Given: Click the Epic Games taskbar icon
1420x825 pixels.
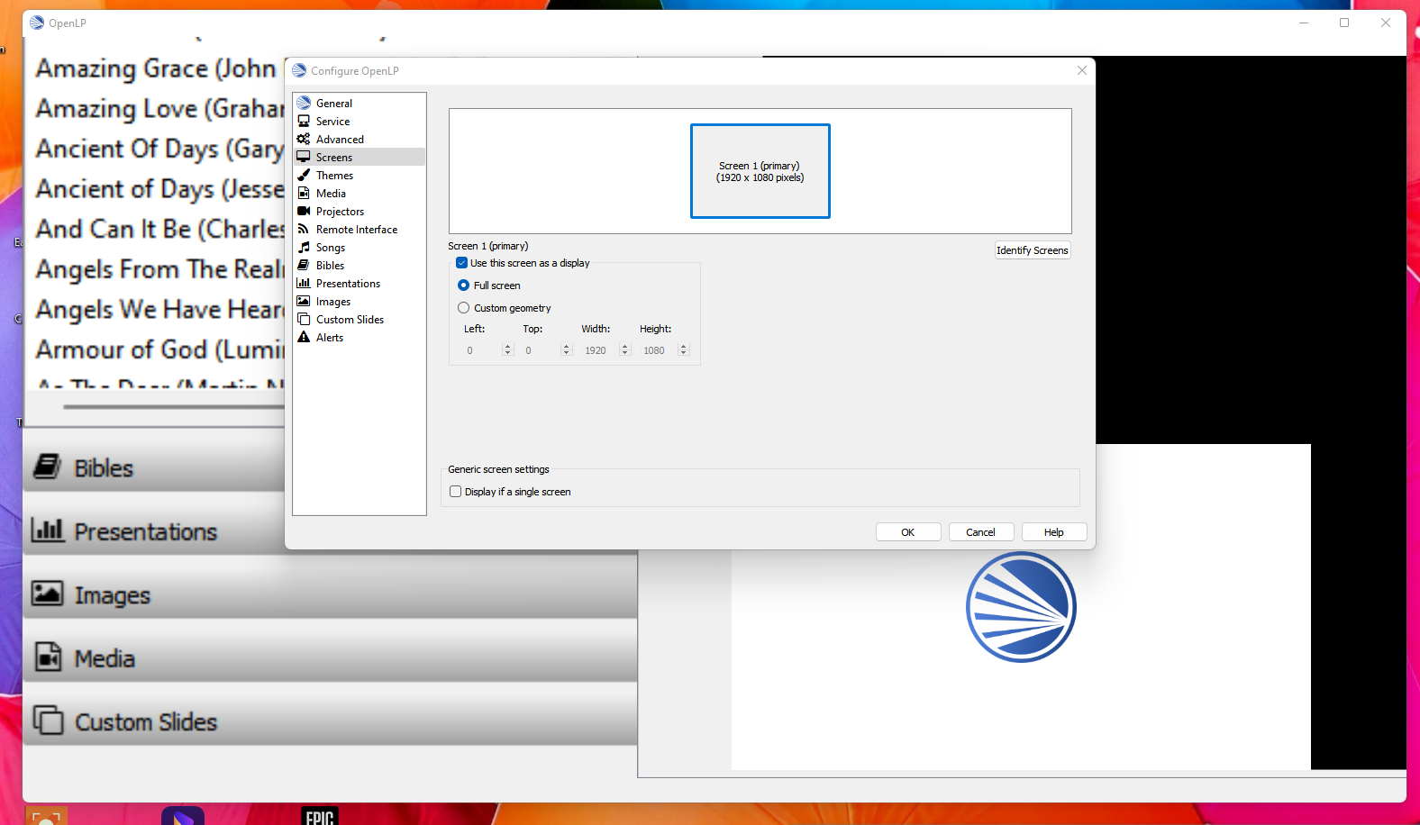Looking at the screenshot, I should (x=320, y=816).
